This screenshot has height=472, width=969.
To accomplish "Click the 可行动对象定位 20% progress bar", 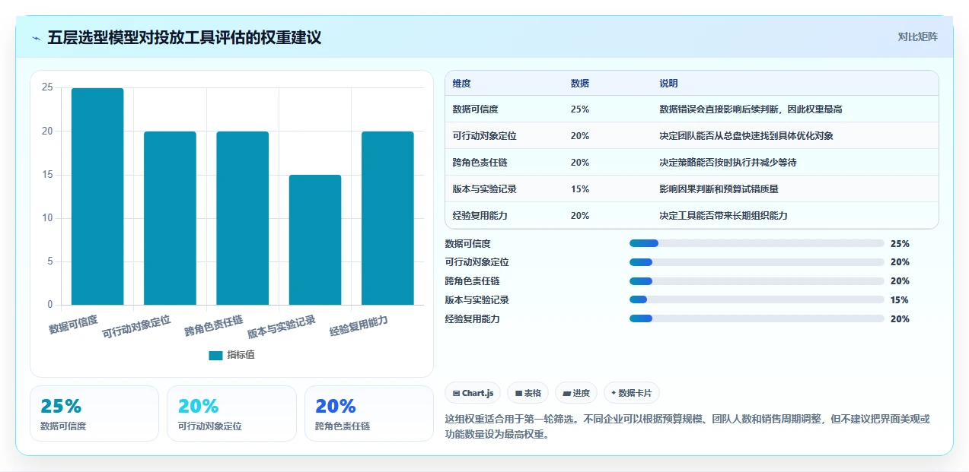I will [757, 262].
